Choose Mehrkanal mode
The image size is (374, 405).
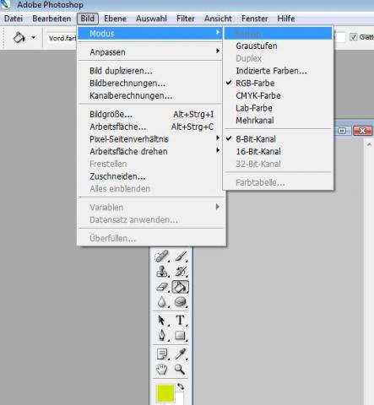[278, 121]
